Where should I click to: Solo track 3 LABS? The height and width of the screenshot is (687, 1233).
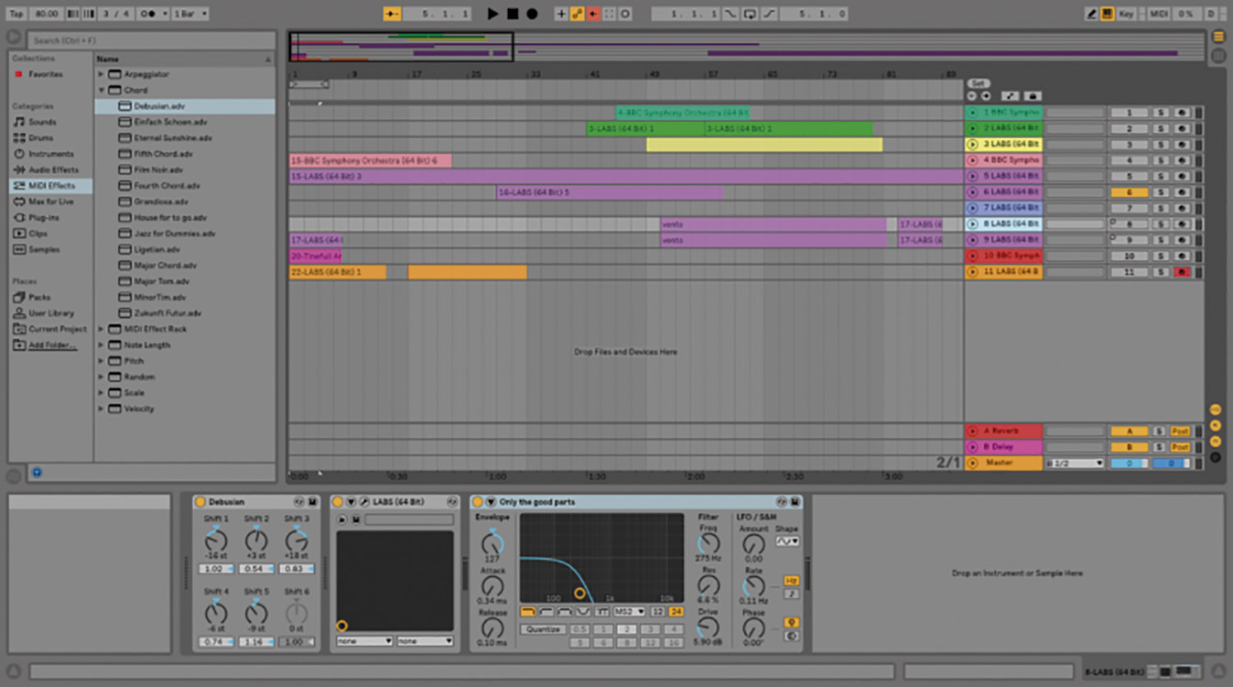(1161, 145)
